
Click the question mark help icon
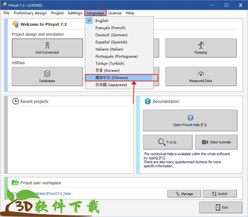tap(190, 118)
